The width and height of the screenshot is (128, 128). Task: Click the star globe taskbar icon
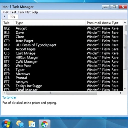coord(20,124)
